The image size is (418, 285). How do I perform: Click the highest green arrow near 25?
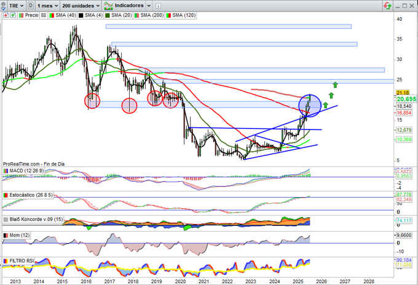click(336, 85)
